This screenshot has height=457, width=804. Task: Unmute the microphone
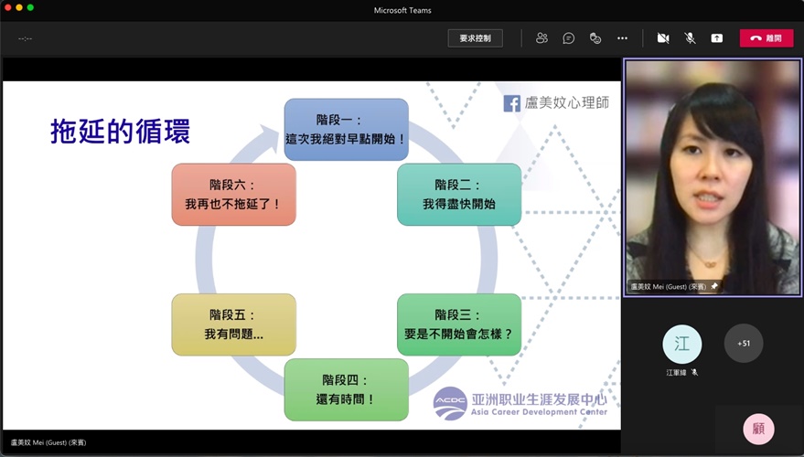pos(690,38)
